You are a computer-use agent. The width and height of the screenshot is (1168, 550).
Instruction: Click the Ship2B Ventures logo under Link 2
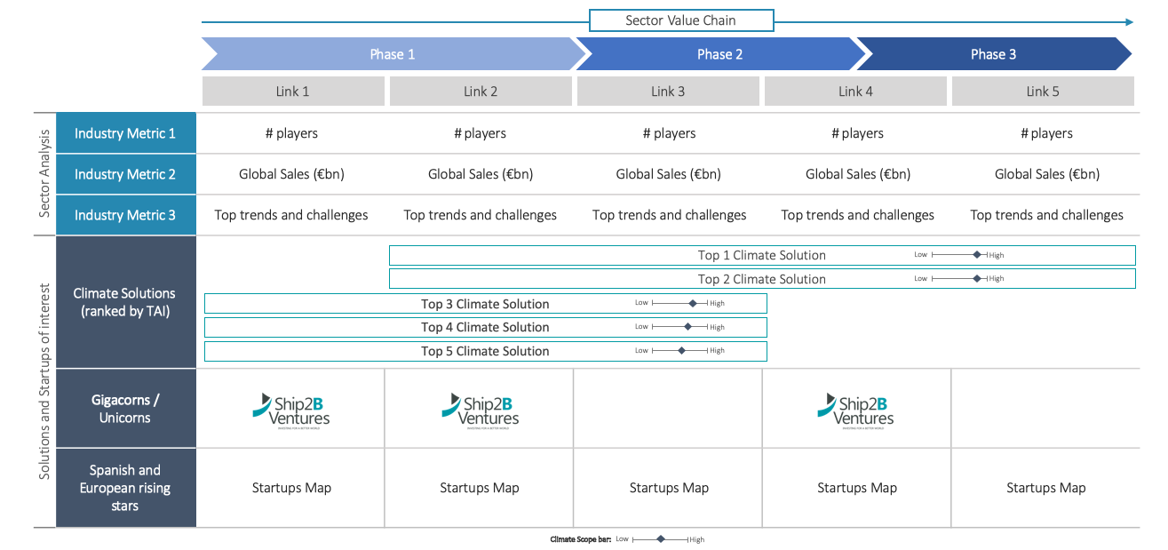click(480, 410)
